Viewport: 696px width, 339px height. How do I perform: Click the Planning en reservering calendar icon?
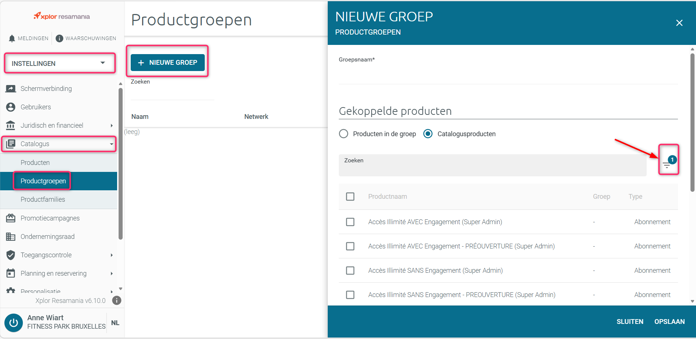coord(11,273)
